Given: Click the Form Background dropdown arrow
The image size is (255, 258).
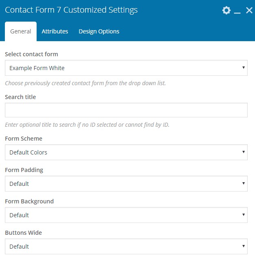Looking at the screenshot, I should (x=244, y=215).
